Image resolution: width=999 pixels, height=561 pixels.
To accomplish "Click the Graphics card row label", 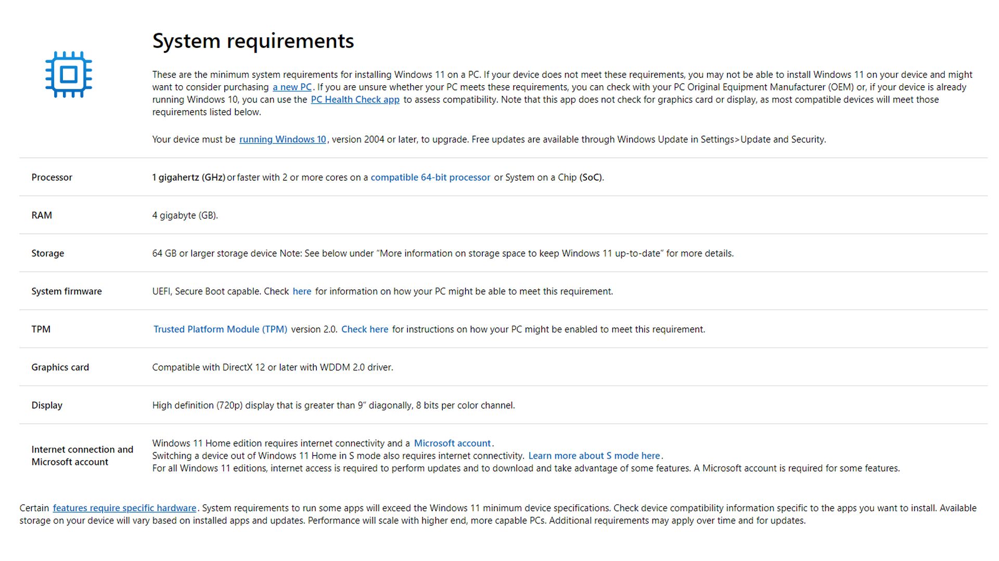I will [60, 367].
